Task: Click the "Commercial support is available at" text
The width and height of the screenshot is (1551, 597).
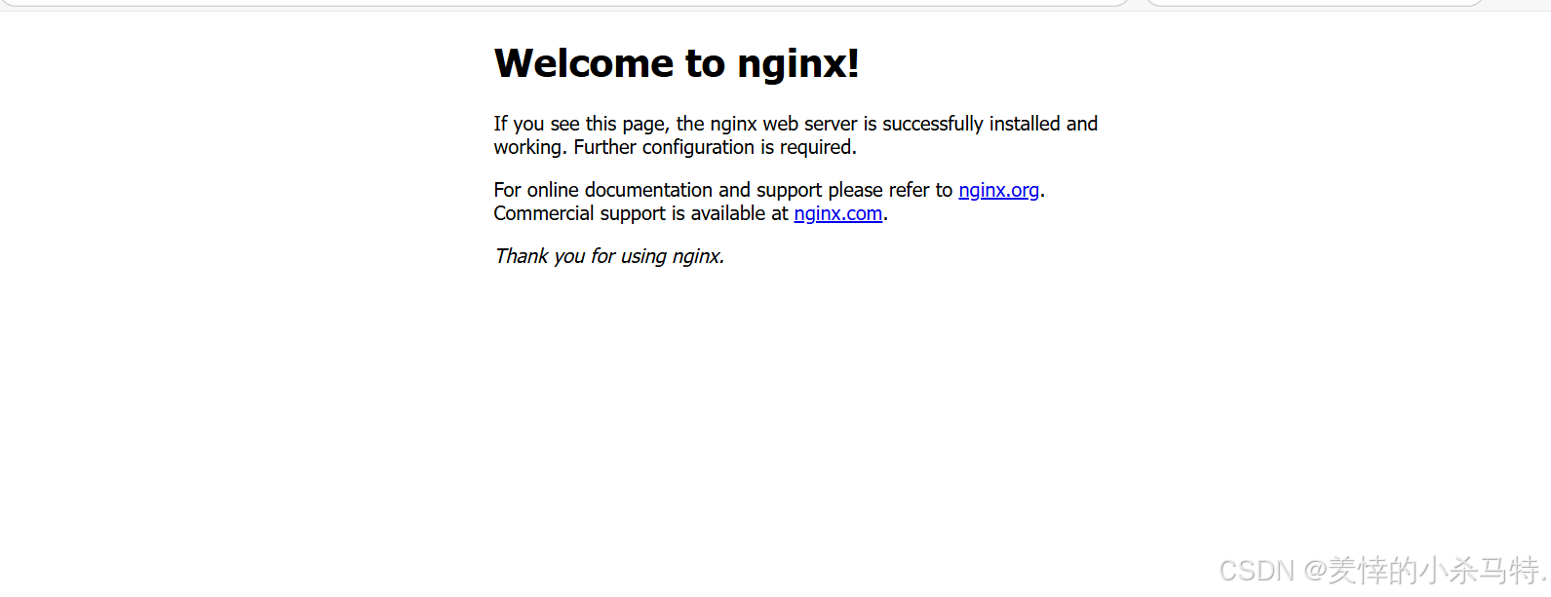Action: click(x=640, y=213)
